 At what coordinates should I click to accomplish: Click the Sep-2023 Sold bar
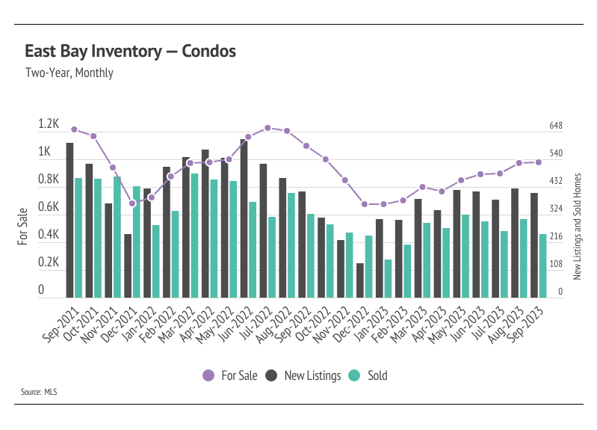[x=542, y=266]
